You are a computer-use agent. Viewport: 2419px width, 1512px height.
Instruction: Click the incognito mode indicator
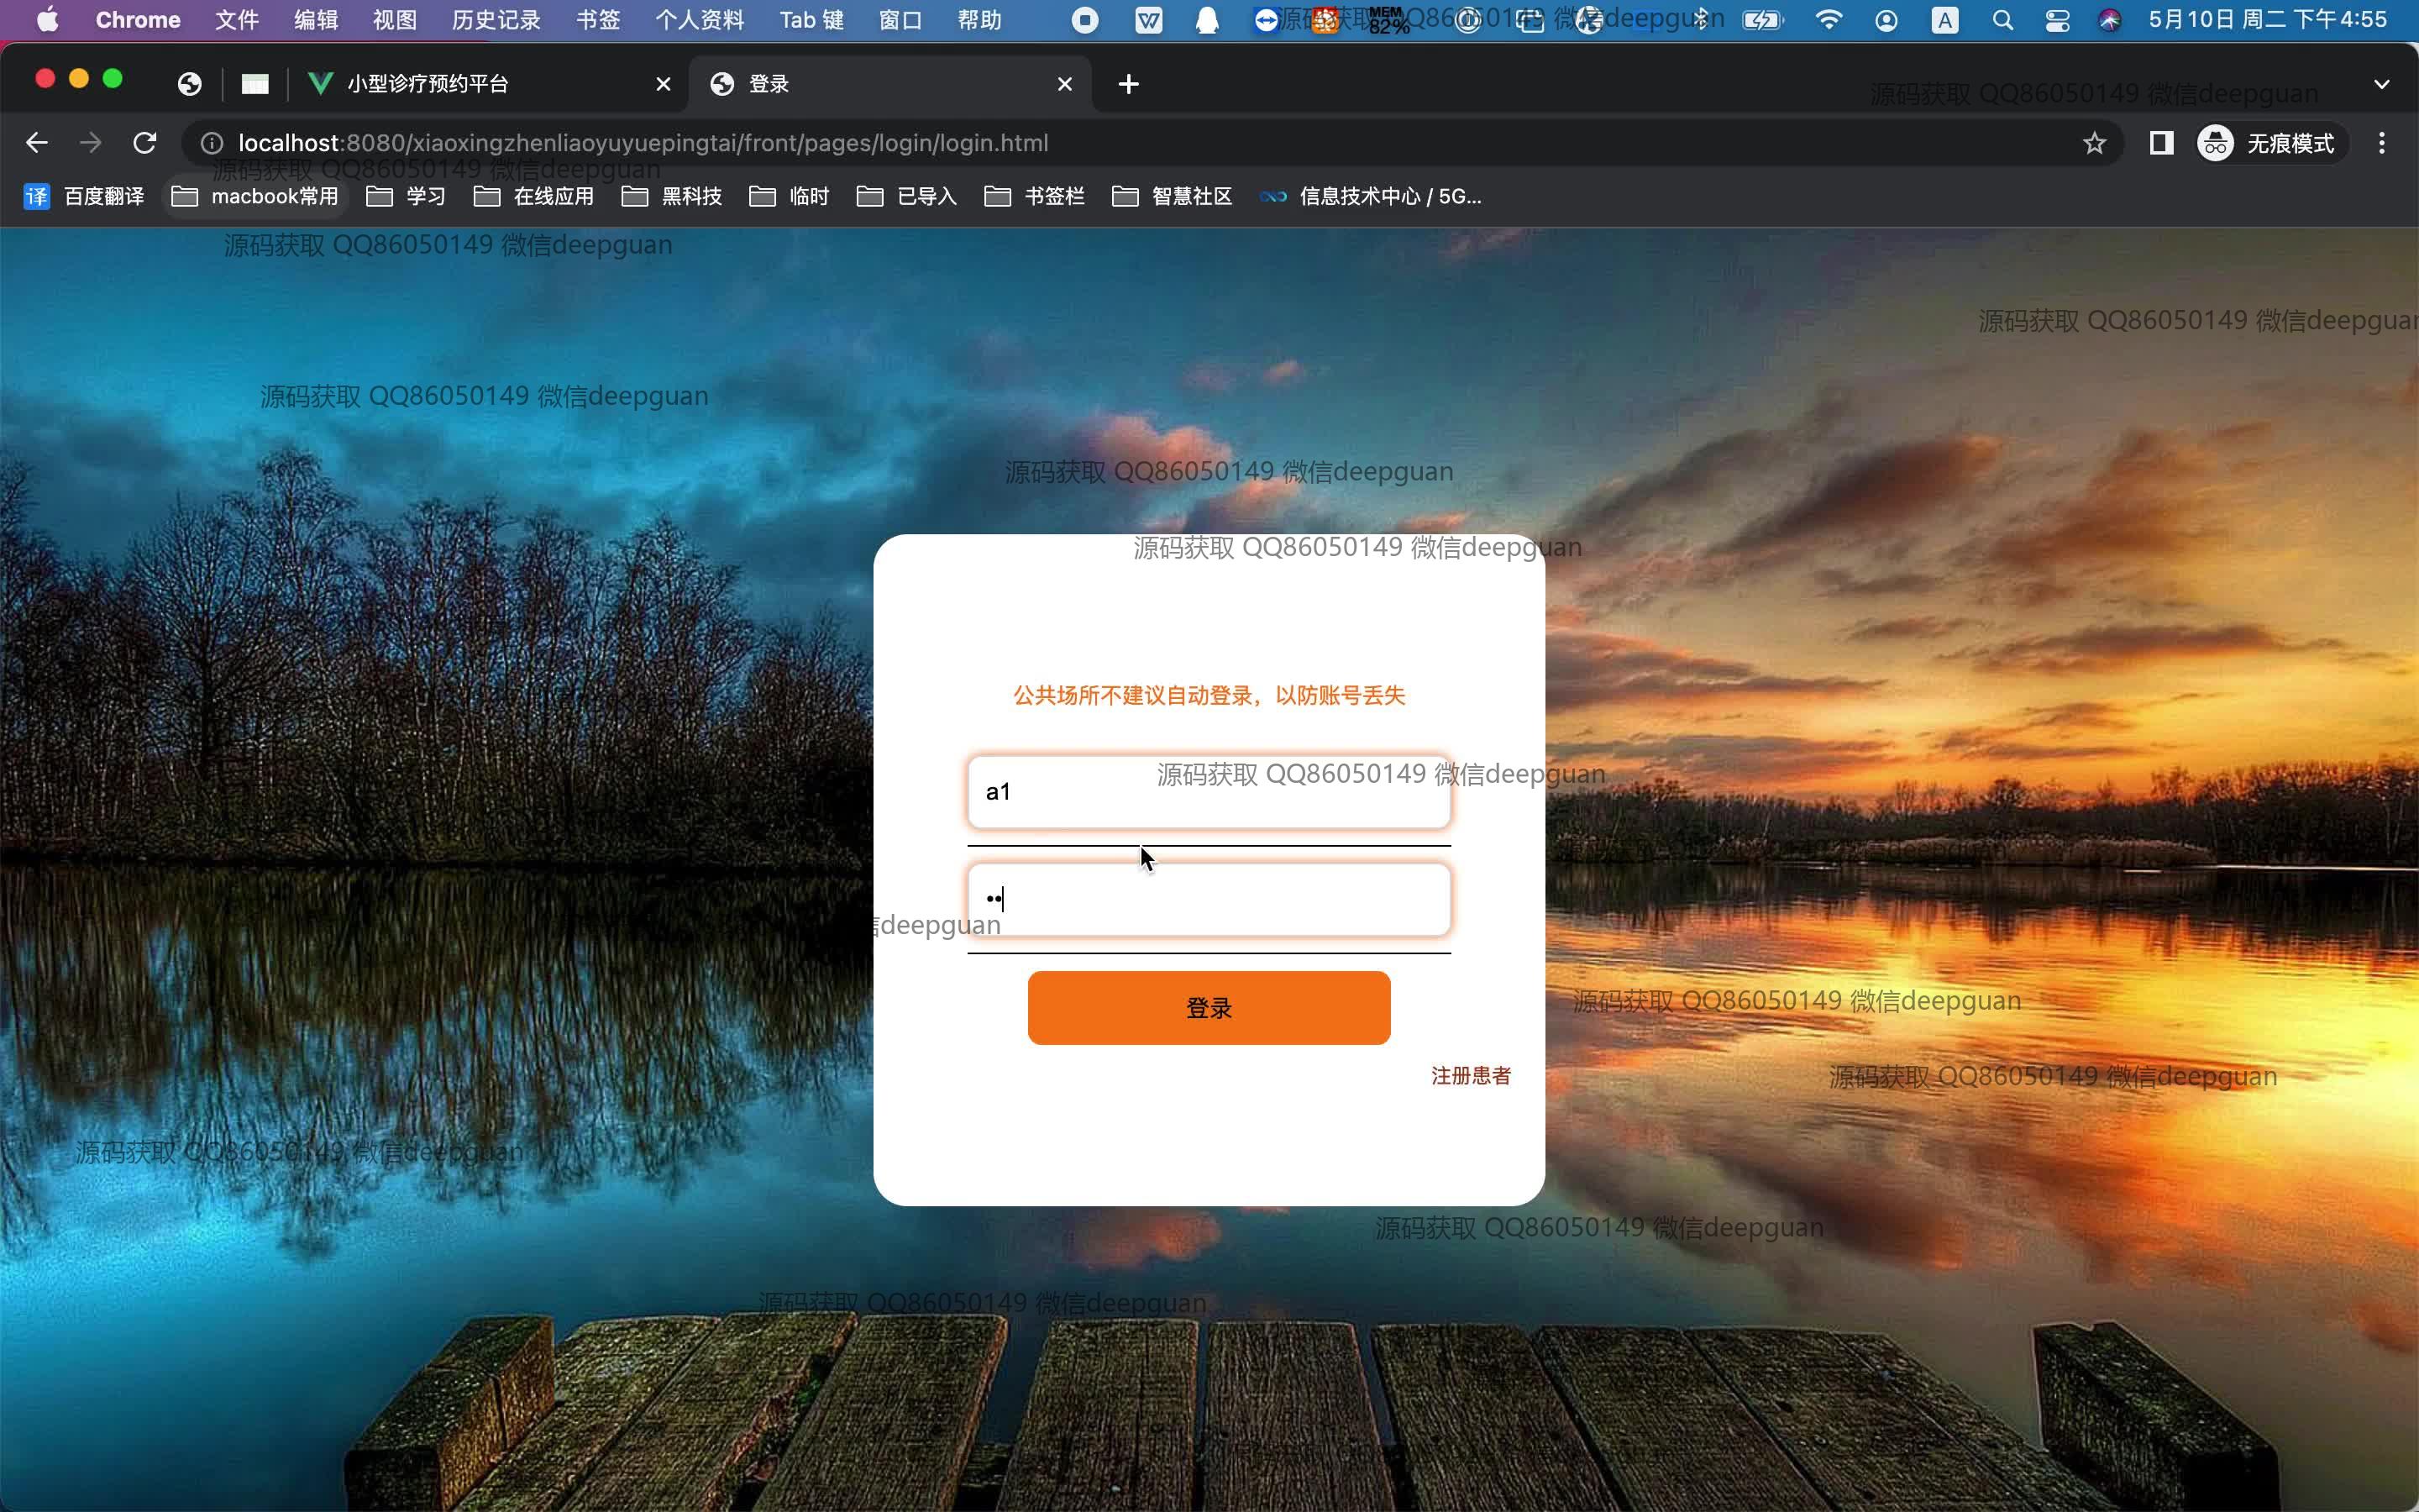pos(2267,143)
